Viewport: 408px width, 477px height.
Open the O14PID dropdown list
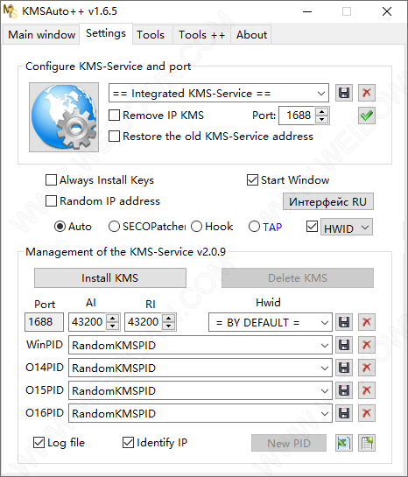[200, 368]
